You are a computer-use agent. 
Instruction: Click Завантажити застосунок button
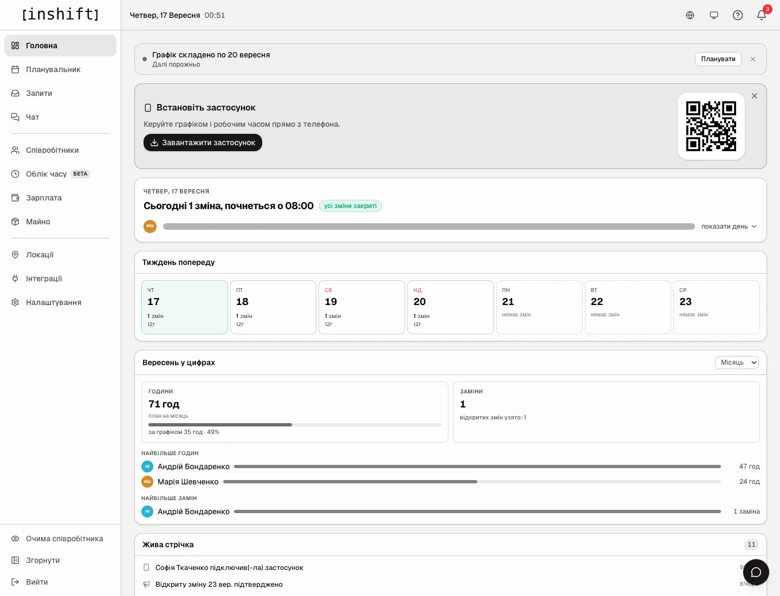pyautogui.click(x=203, y=142)
